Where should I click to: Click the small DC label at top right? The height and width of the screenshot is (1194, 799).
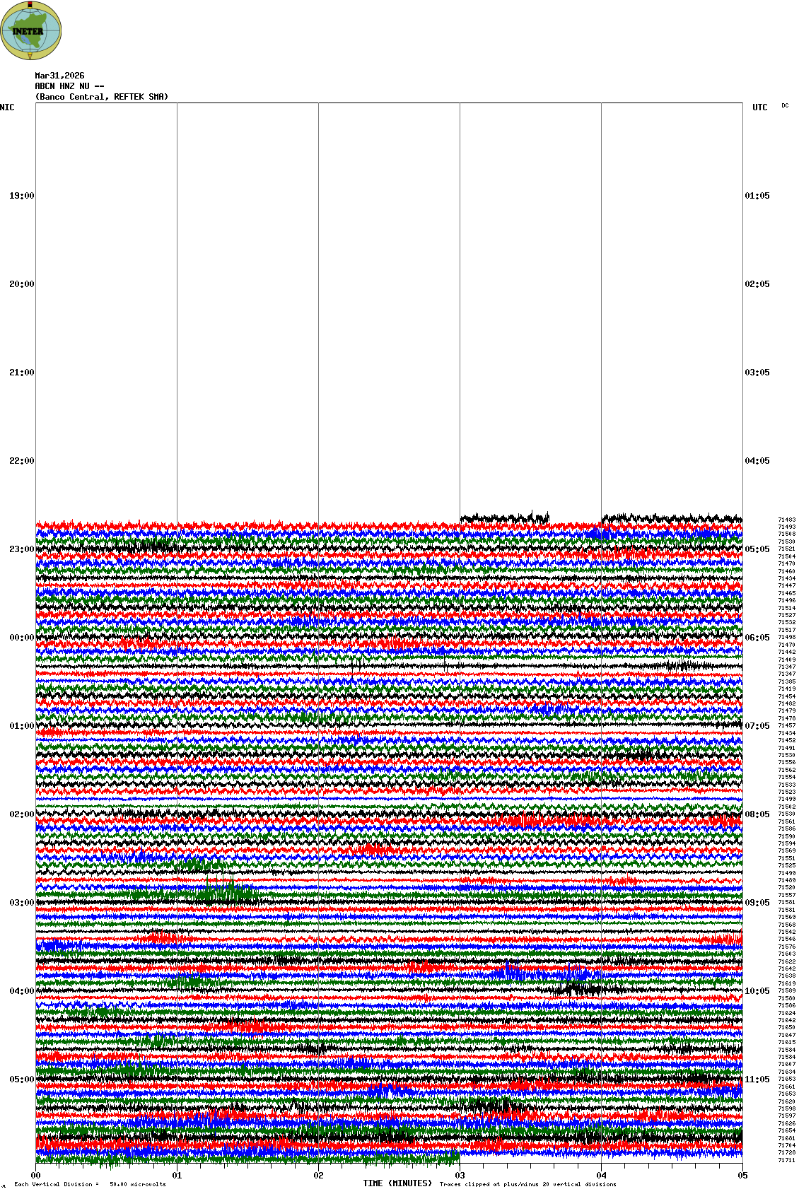coord(785,106)
